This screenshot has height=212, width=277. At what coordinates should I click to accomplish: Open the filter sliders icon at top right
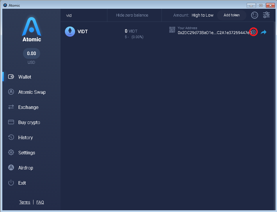pyautogui.click(x=266, y=15)
